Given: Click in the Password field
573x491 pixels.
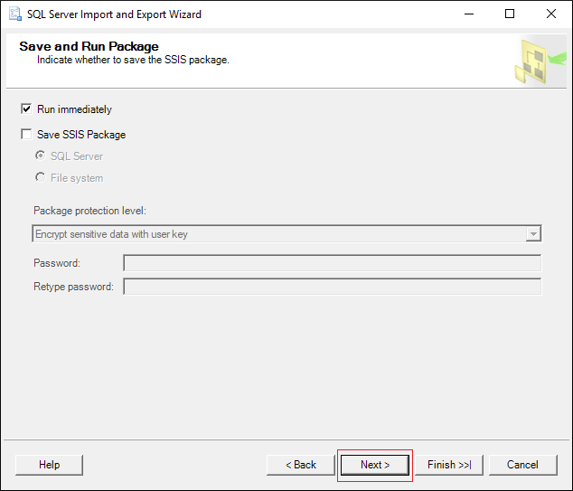Looking at the screenshot, I should pyautogui.click(x=333, y=263).
